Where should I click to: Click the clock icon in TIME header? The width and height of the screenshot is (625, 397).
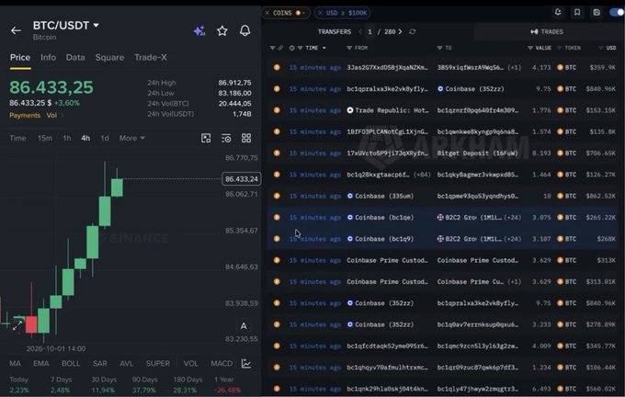(291, 48)
